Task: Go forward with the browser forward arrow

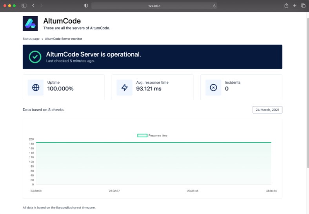Action: pyautogui.click(x=41, y=5)
